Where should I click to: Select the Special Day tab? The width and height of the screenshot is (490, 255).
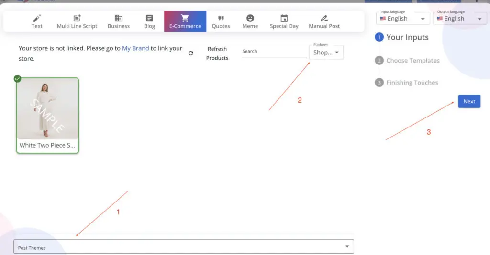click(x=284, y=21)
